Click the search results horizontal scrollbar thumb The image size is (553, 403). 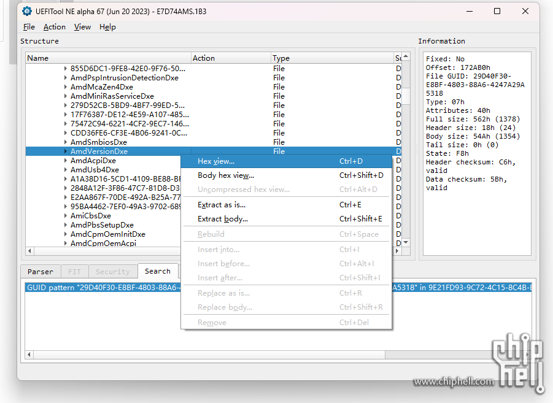(209, 355)
